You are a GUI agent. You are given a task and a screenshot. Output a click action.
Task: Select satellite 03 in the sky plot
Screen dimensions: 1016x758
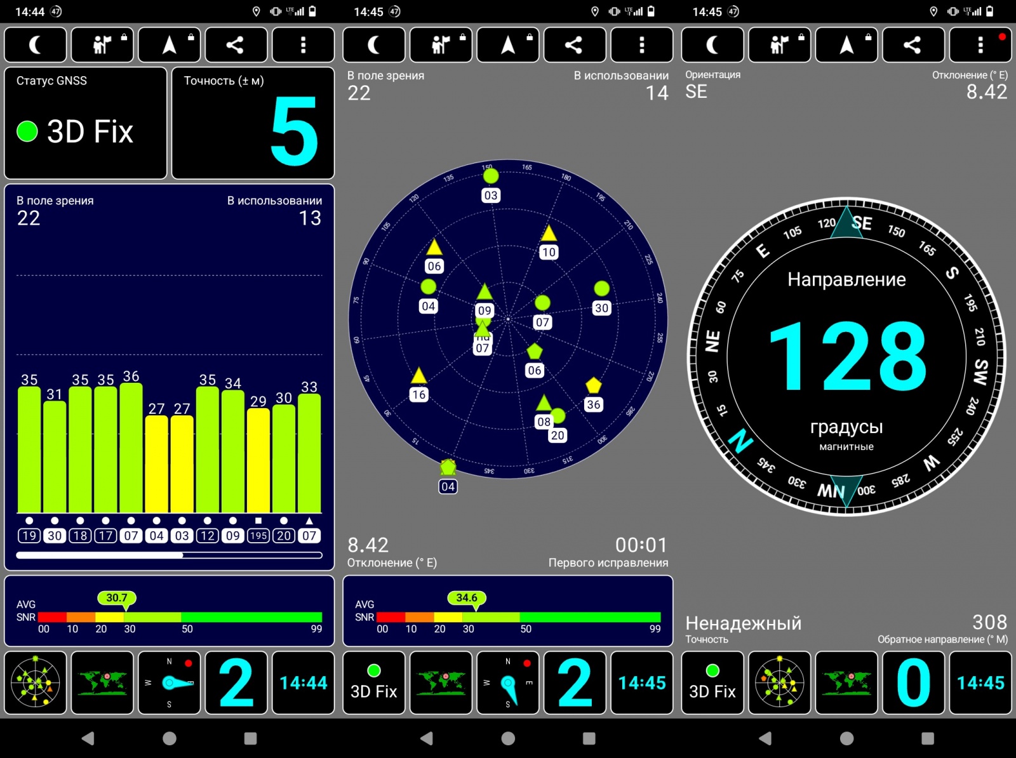tap(491, 185)
